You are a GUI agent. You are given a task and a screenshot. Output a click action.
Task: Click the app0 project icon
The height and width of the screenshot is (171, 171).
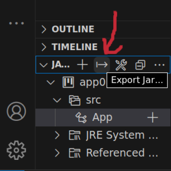[68, 82]
